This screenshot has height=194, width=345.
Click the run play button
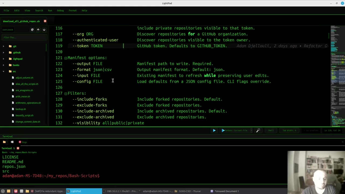[214, 130]
